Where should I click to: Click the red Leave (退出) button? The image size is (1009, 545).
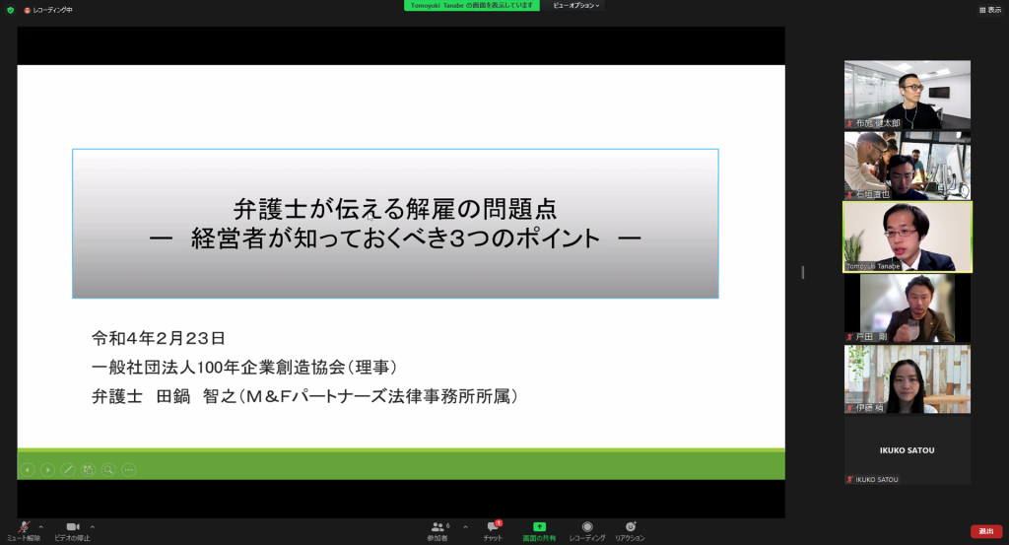985,531
